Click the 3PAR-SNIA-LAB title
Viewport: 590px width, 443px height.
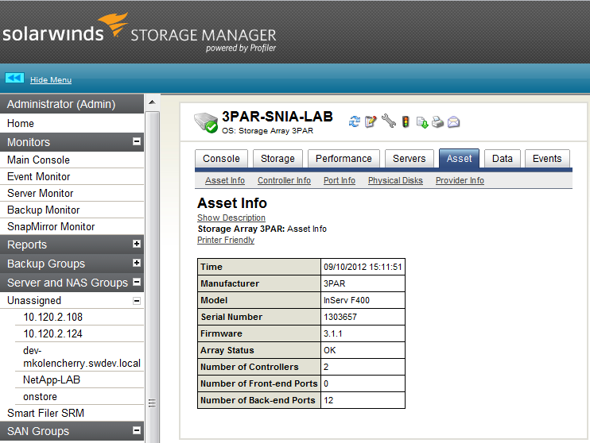278,117
